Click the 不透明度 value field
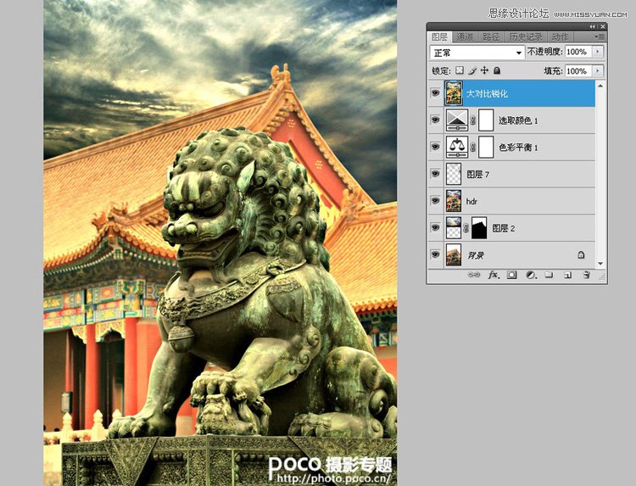Viewport: 636px width, 486px height. (578, 52)
